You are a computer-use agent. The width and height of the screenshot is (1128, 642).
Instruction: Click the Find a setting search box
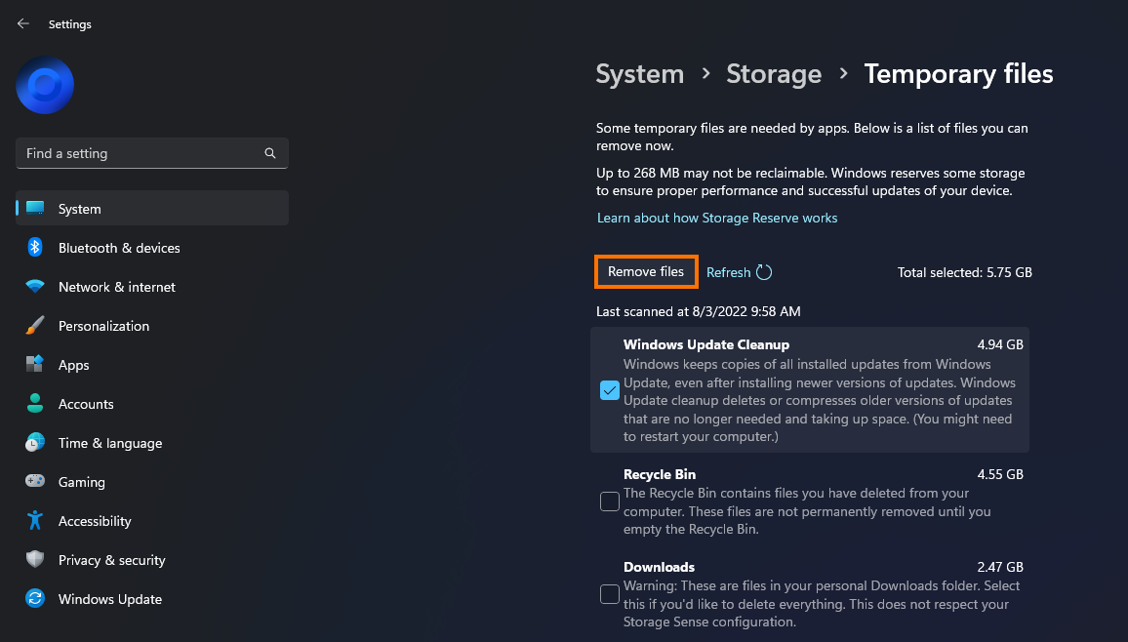point(152,153)
